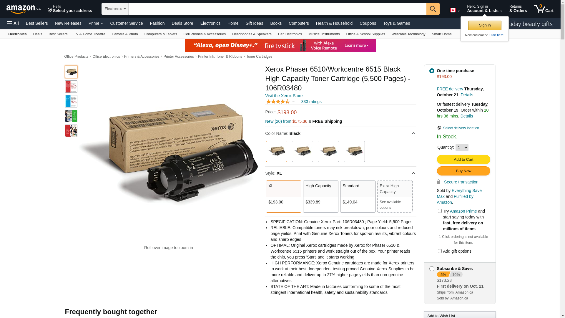Open the Headphones & Speakers category tab

252,34
